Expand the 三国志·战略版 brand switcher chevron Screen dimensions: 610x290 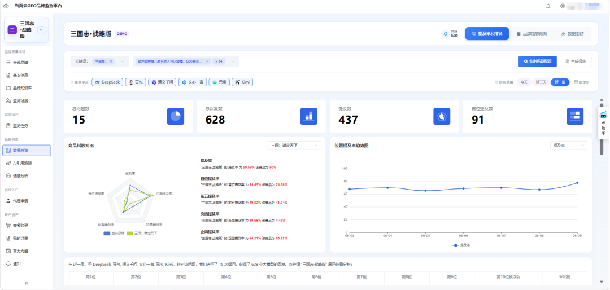[42, 30]
